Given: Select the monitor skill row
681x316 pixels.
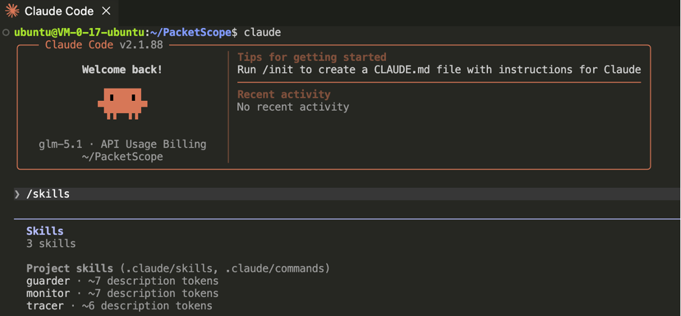Looking at the screenshot, I should click(x=122, y=293).
